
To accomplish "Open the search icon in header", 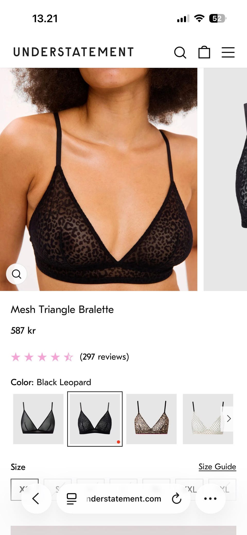I will [180, 52].
